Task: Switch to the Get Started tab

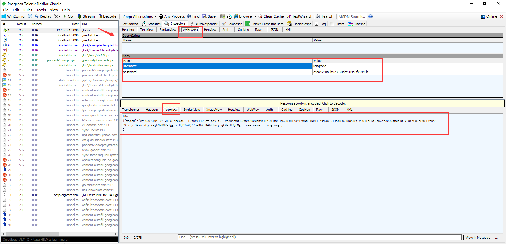Action: (x=130, y=24)
